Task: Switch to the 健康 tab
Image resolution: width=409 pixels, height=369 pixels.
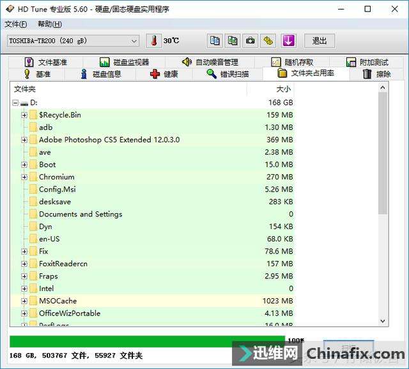Action: (164, 74)
